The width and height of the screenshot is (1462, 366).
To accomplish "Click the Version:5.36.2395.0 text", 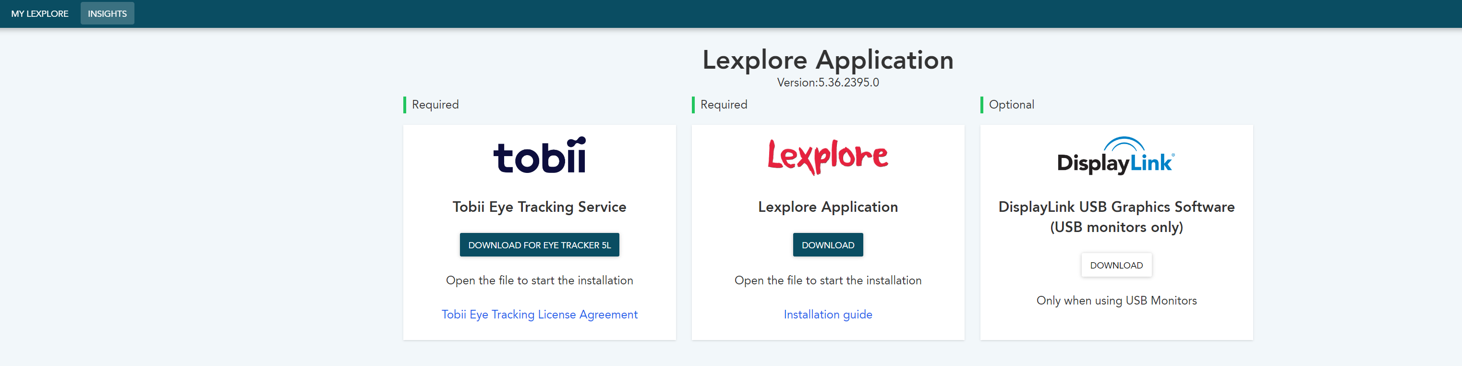I will (x=828, y=82).
